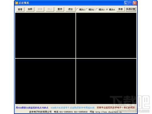Select the 镜头2 radio button
152x114 pixels.
coord(90,10)
